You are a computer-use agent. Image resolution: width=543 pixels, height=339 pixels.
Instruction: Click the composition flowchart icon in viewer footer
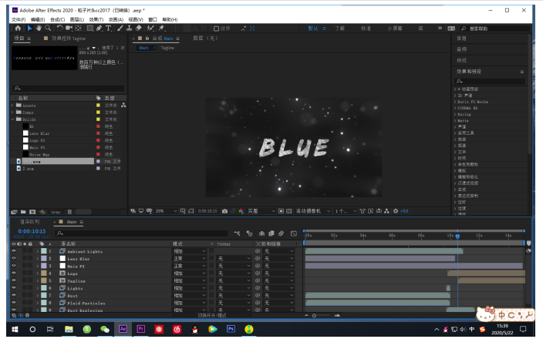[387, 211]
